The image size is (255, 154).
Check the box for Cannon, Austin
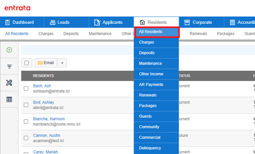coord(26,138)
